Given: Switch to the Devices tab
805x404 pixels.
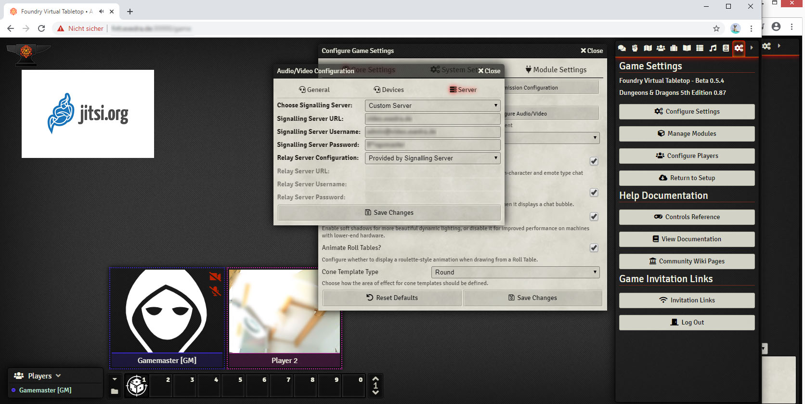Looking at the screenshot, I should coord(389,90).
